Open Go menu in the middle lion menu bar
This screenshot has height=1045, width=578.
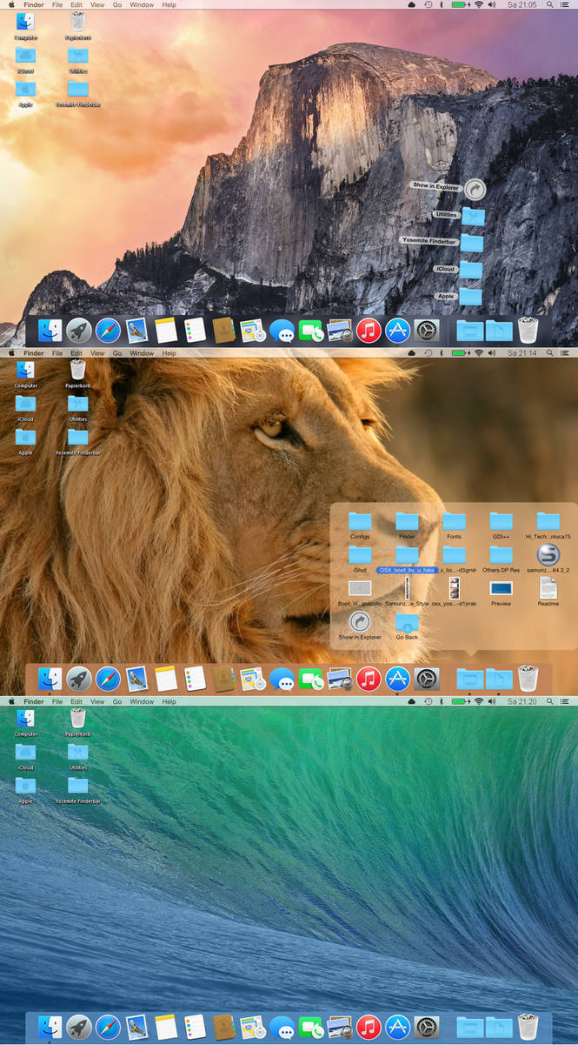point(117,353)
